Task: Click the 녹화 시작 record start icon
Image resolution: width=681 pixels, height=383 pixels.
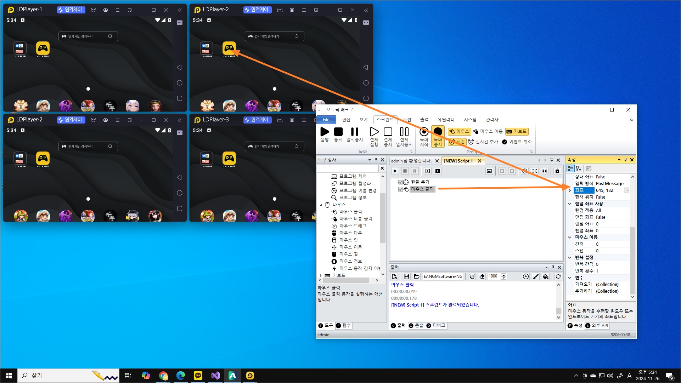Action: point(424,132)
